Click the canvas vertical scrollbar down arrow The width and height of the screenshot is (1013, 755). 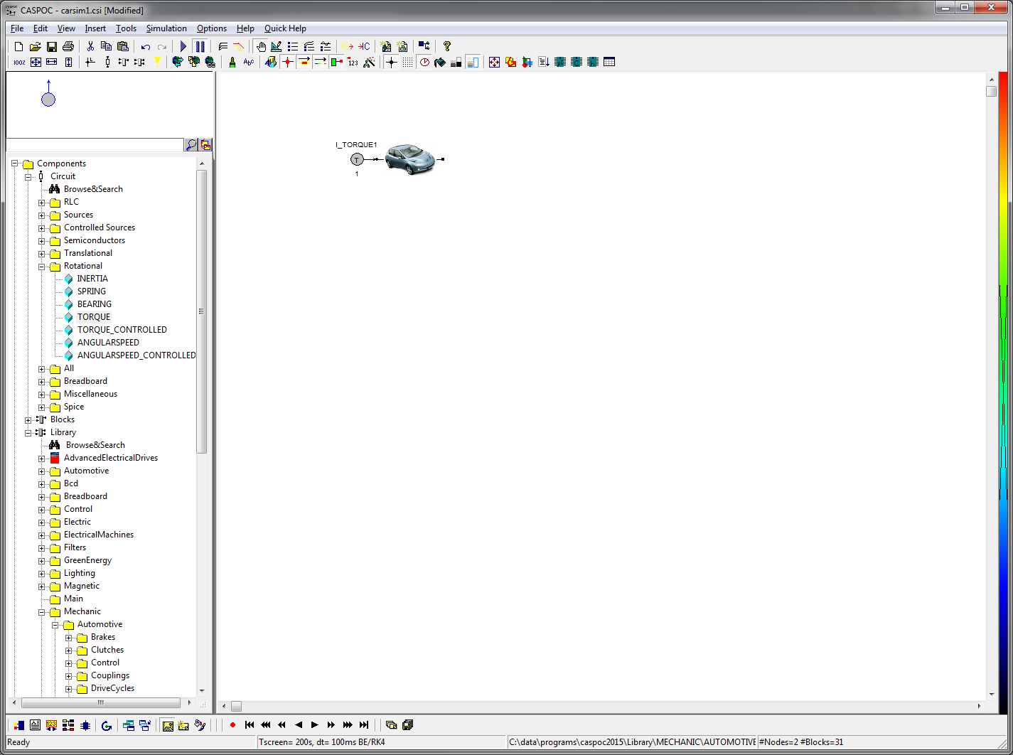[x=992, y=695]
